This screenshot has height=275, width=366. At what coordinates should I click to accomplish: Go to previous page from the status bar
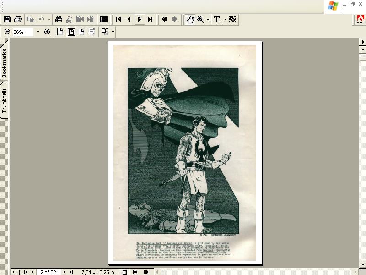pyautogui.click(x=32, y=272)
